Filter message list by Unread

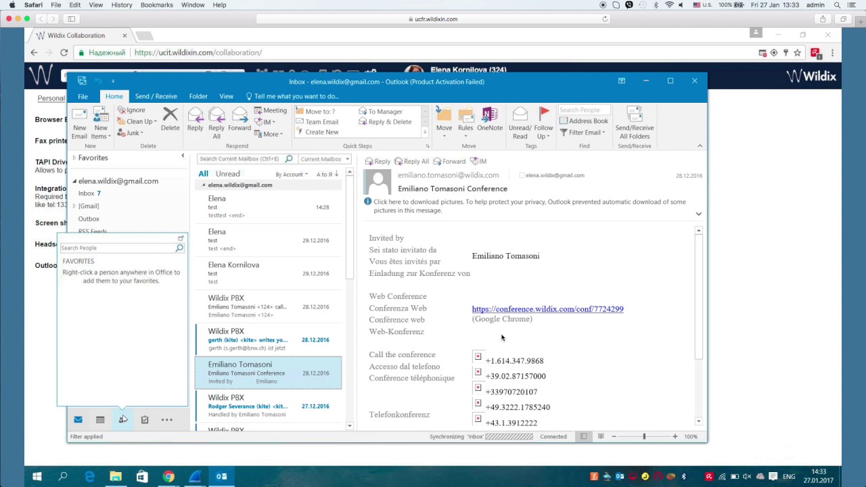pos(228,174)
